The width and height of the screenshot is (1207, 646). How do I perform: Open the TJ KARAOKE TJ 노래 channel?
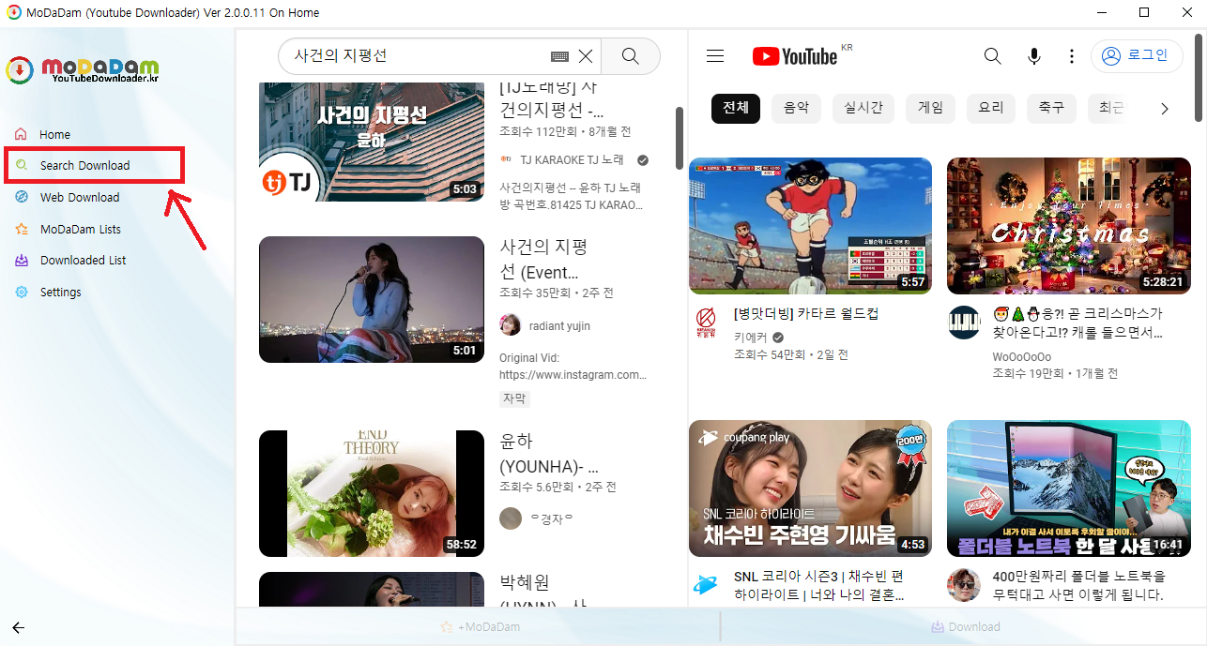click(x=572, y=160)
